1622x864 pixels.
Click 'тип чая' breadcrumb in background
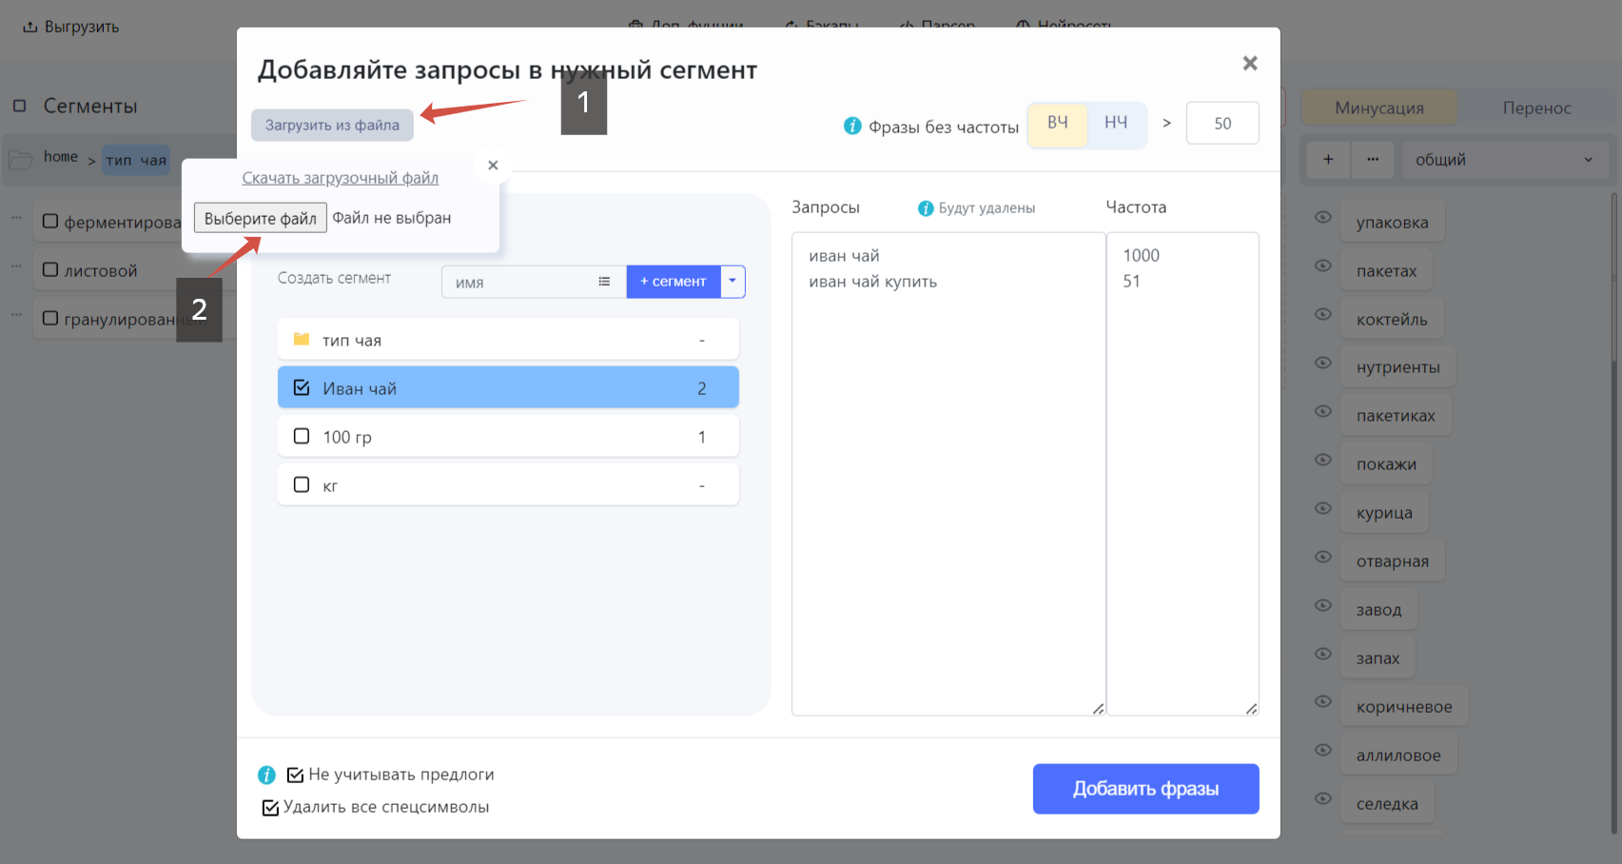coord(136,159)
